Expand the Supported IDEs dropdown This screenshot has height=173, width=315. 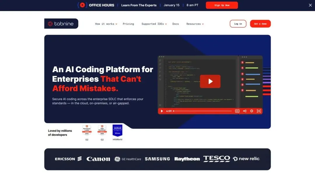click(154, 24)
